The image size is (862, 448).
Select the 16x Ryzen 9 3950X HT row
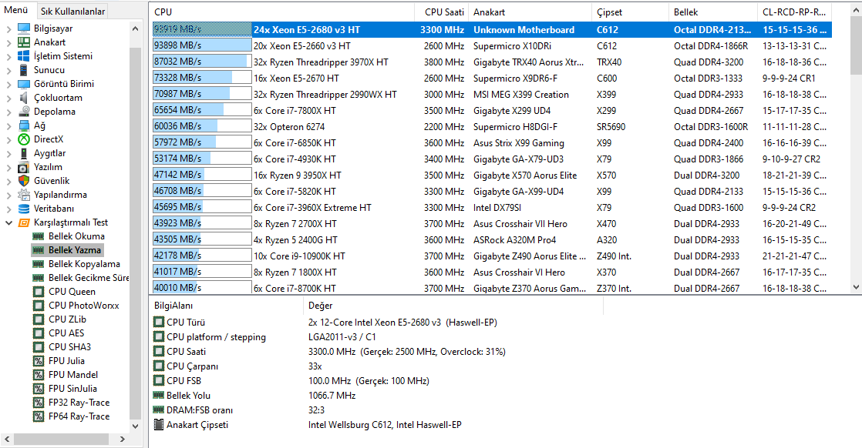(x=491, y=176)
